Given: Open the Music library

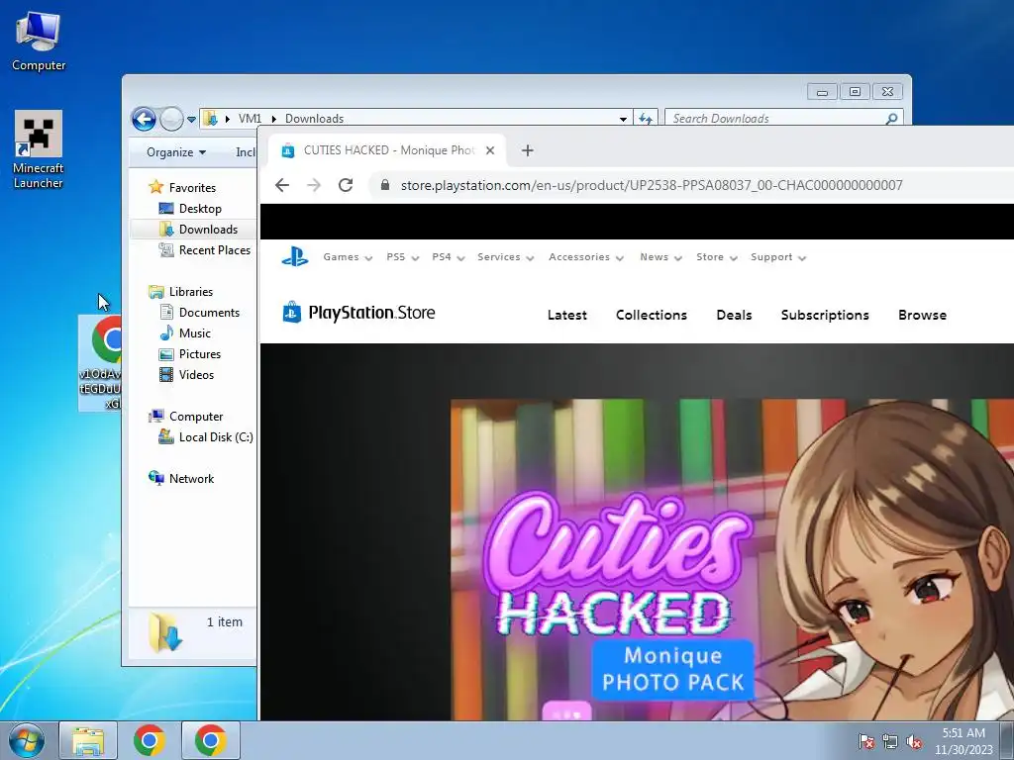Looking at the screenshot, I should [x=195, y=332].
